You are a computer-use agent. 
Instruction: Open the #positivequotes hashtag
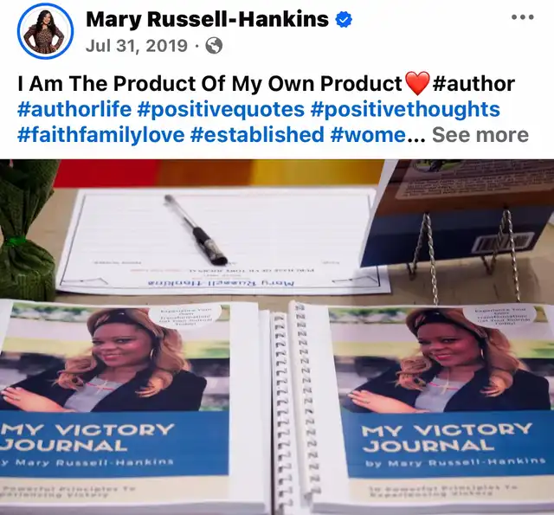[x=221, y=109]
